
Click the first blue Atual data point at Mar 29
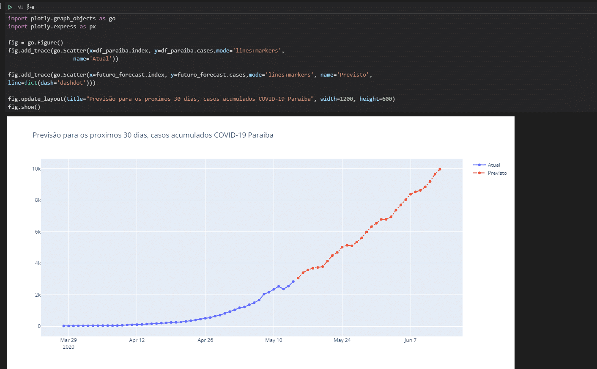pyautogui.click(x=64, y=326)
